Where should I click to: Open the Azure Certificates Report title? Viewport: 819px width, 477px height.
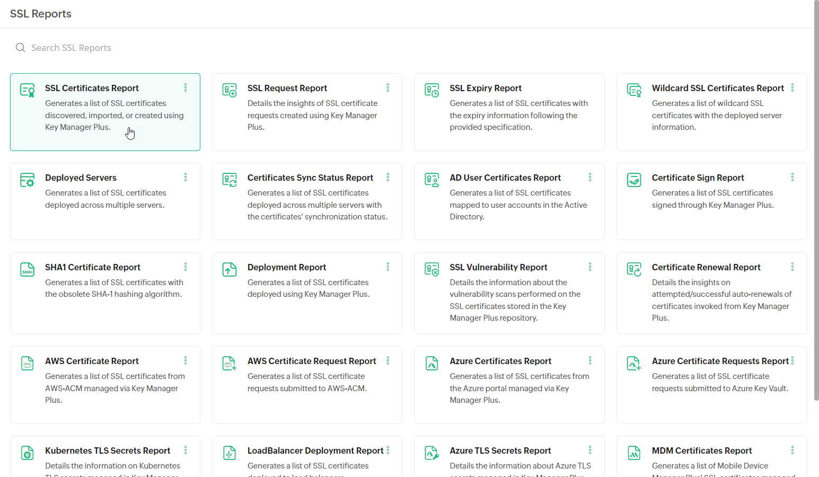(500, 361)
